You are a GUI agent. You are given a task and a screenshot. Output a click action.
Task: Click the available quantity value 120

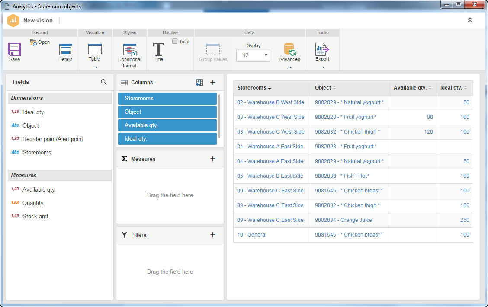[x=428, y=132]
